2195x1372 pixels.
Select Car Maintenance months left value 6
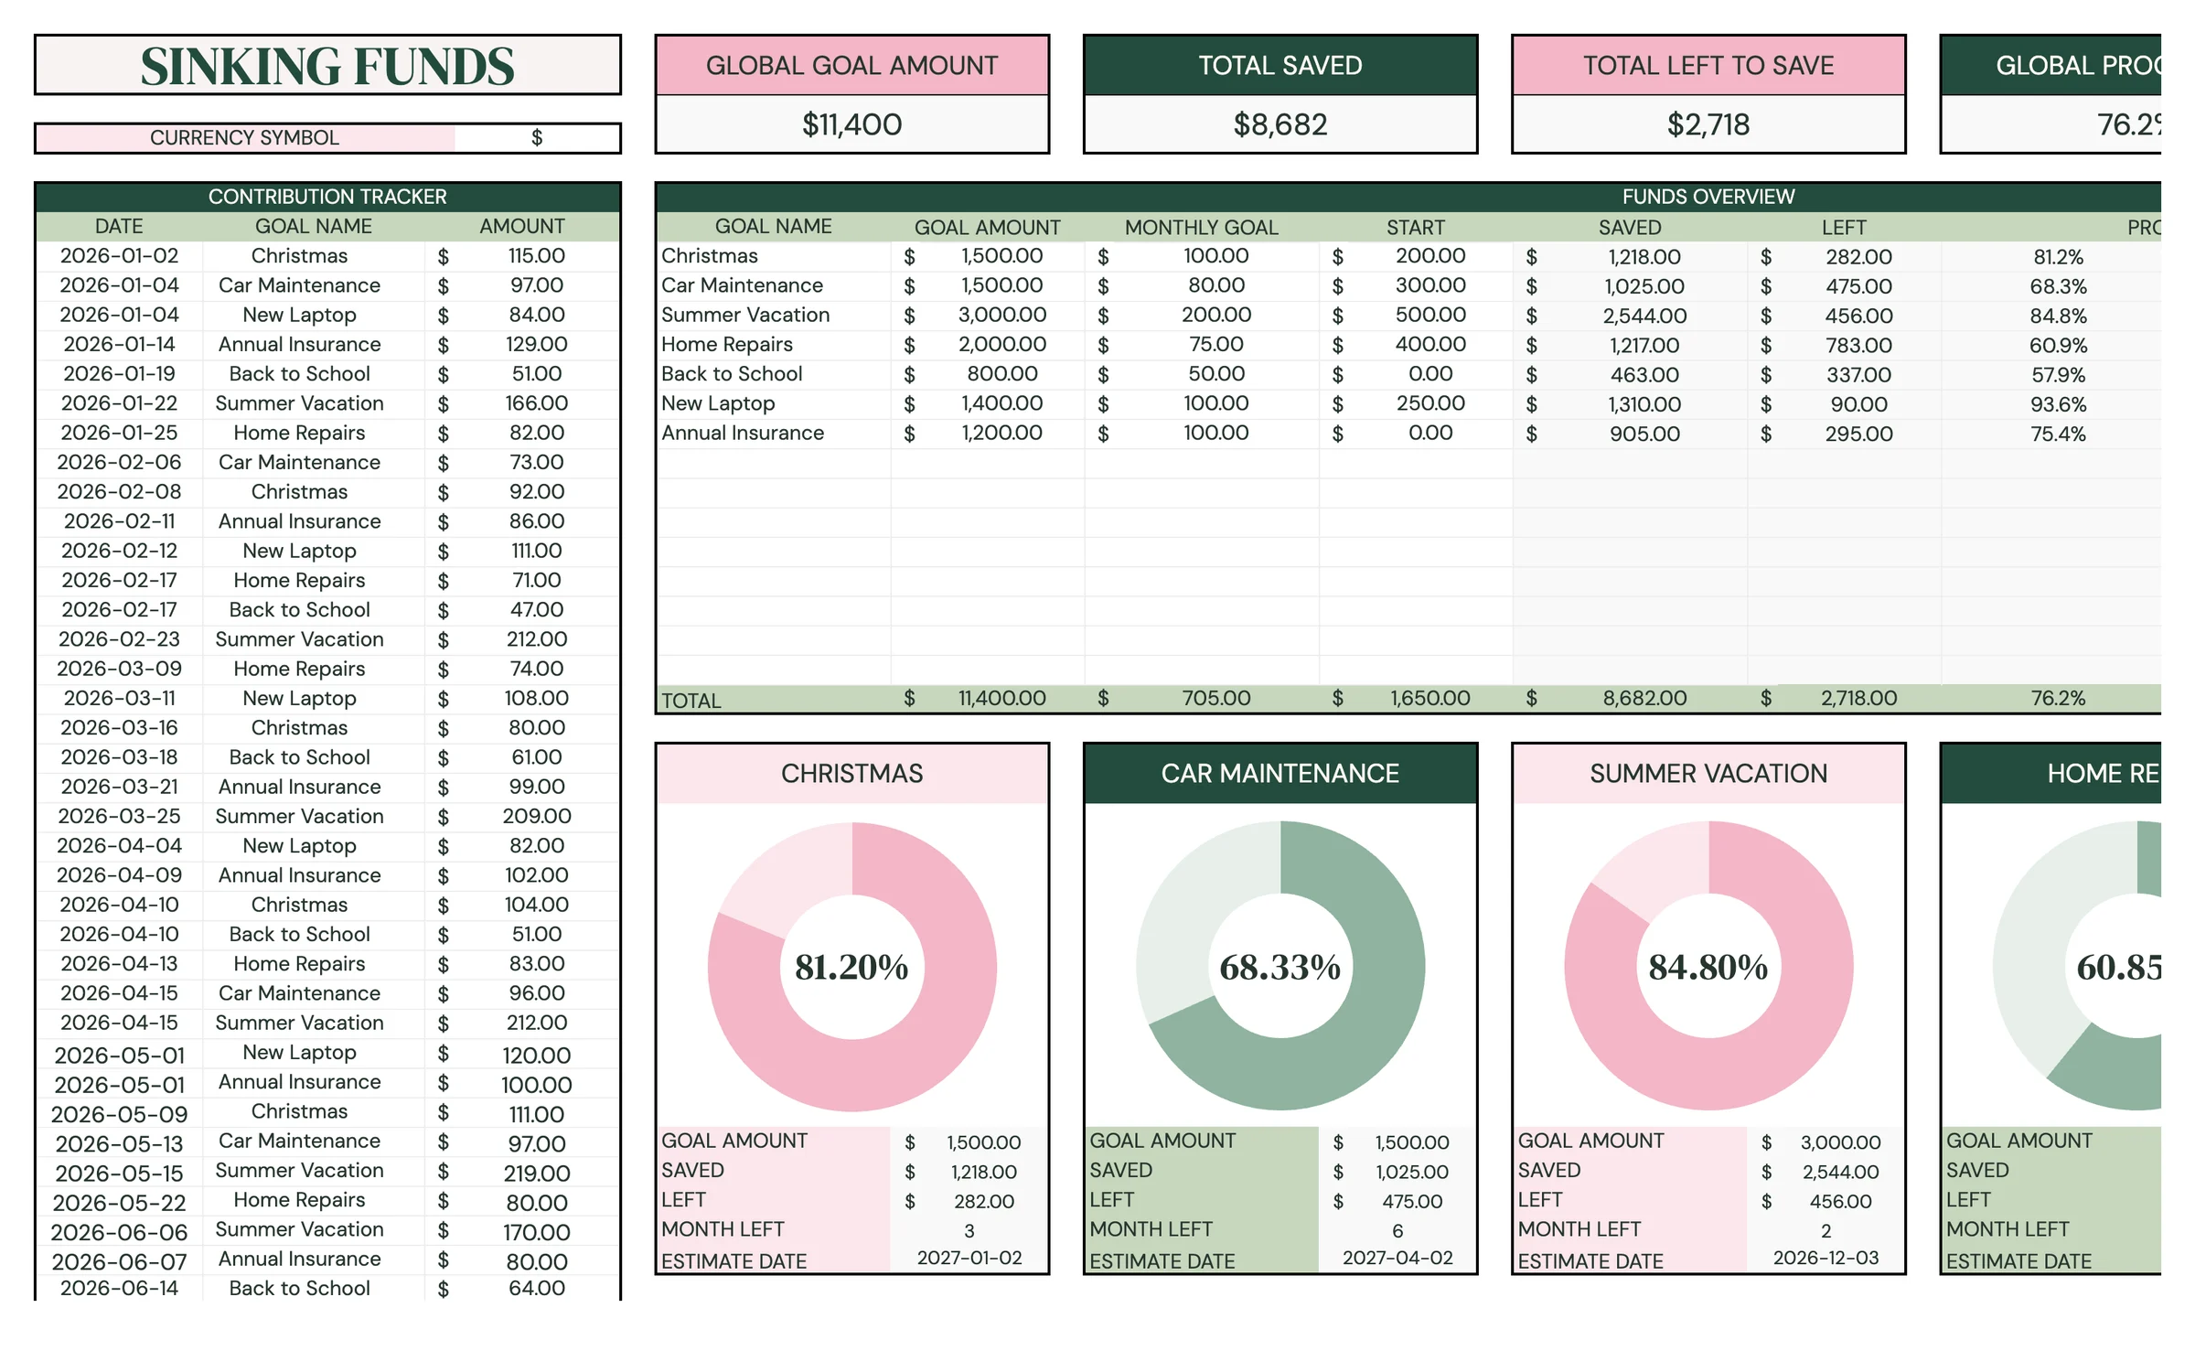pos(1397,1231)
